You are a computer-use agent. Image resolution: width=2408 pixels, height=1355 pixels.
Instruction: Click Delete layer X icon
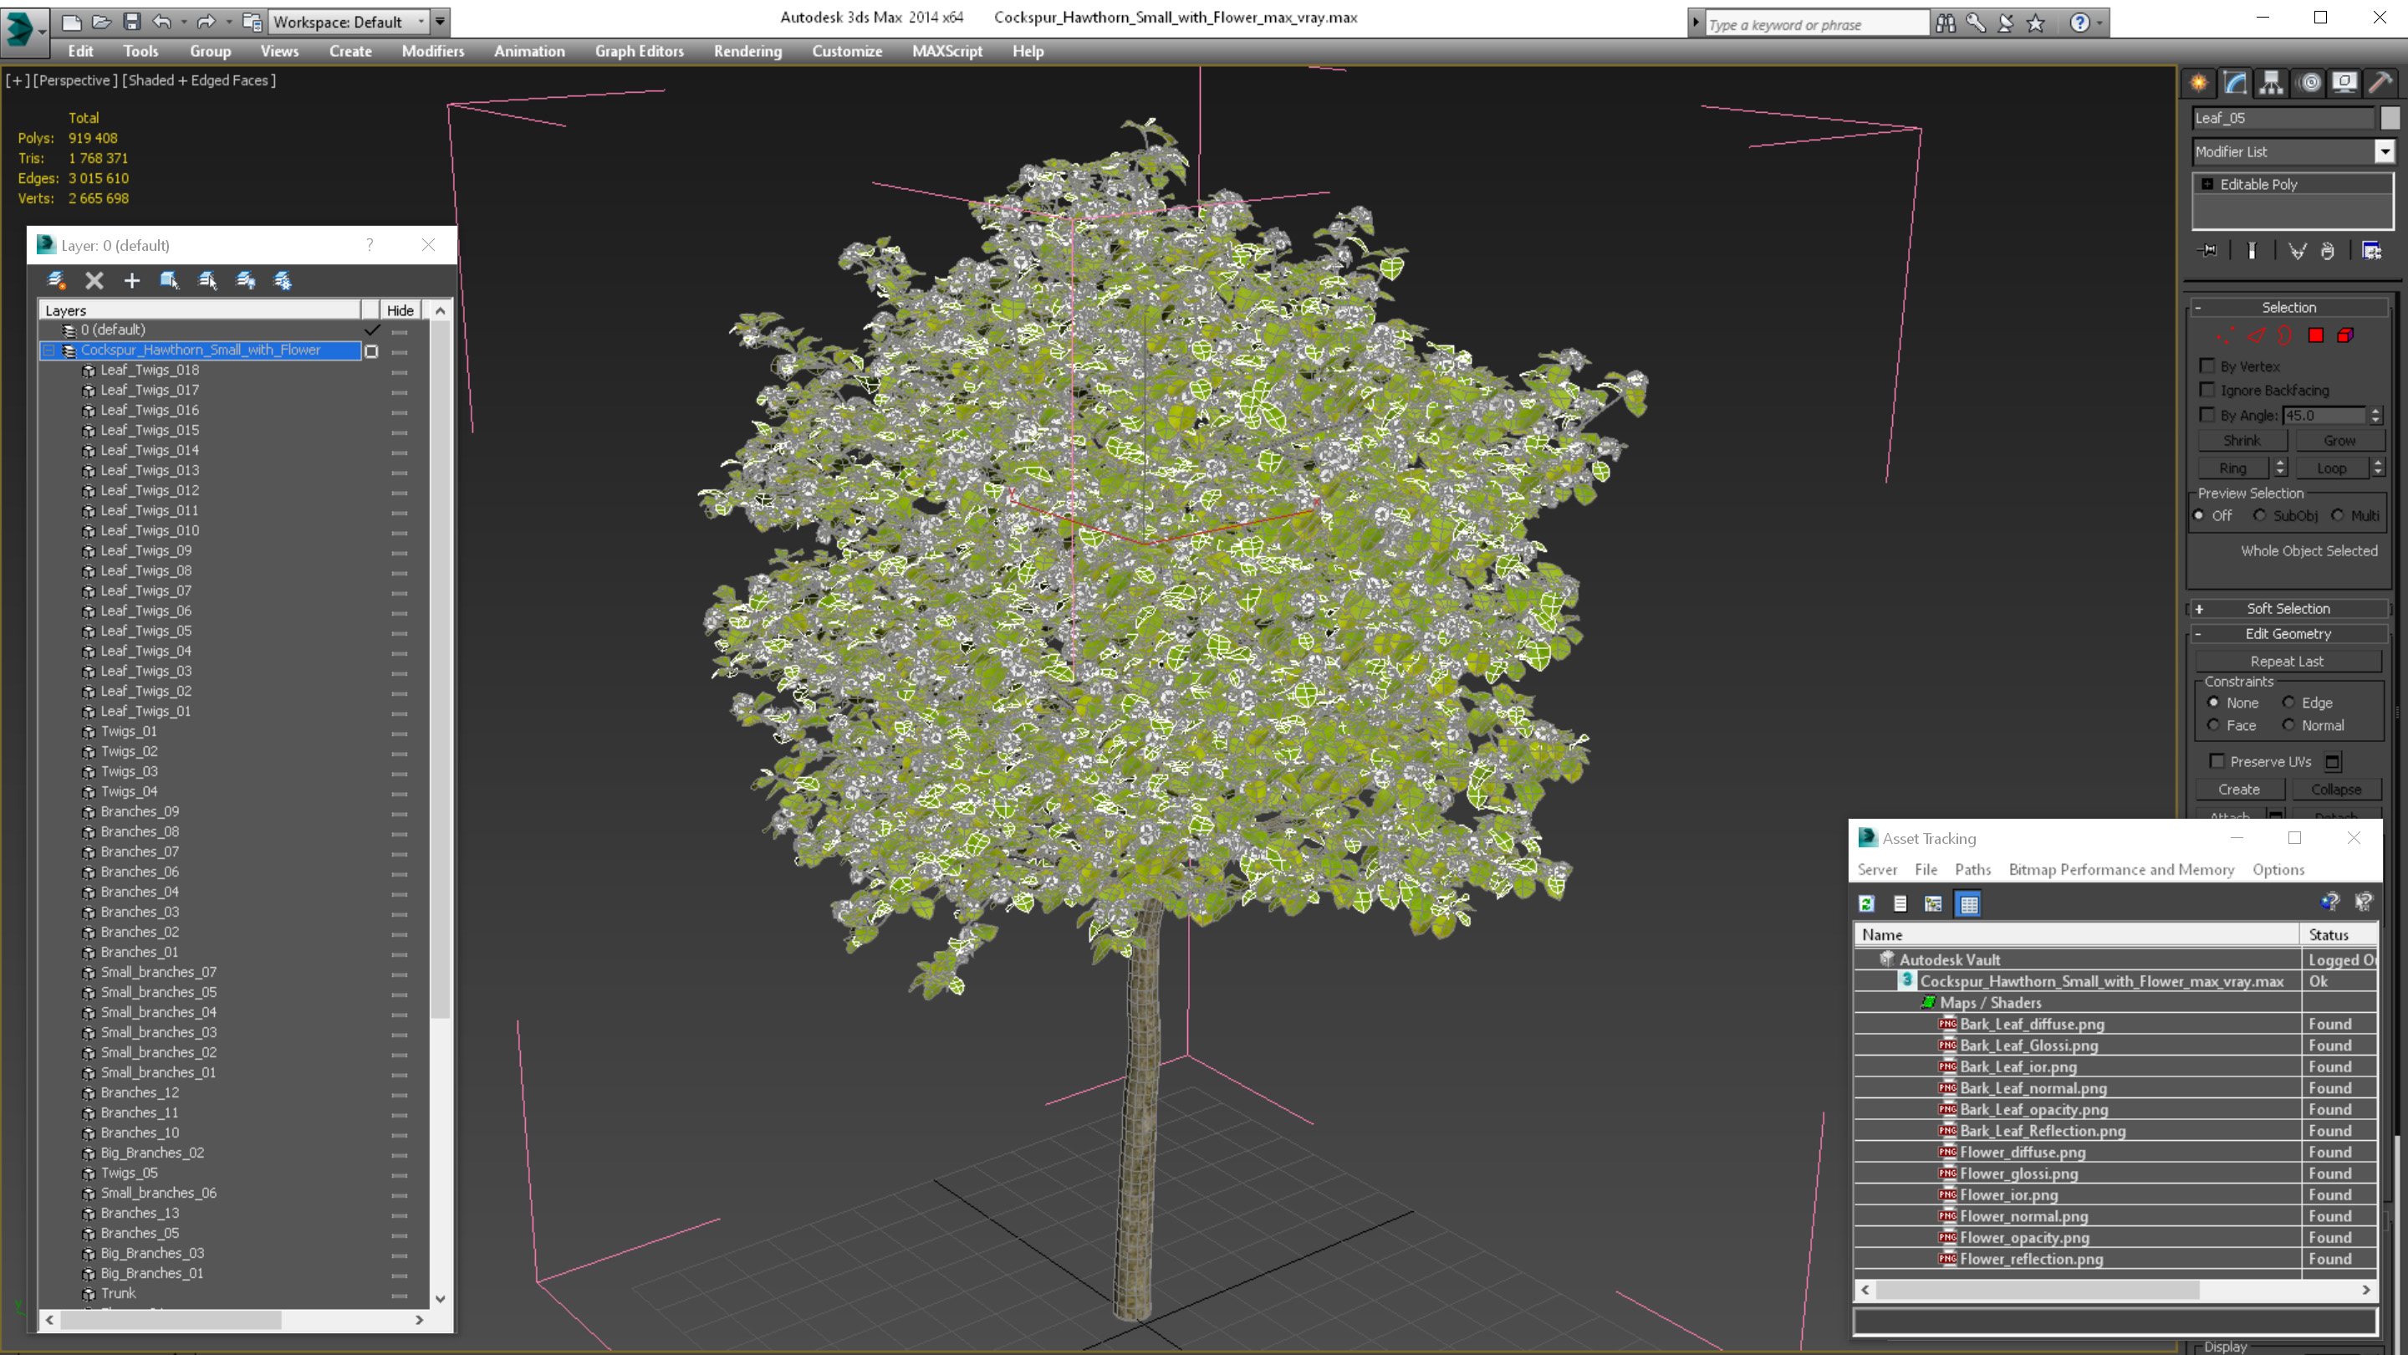pos(94,280)
